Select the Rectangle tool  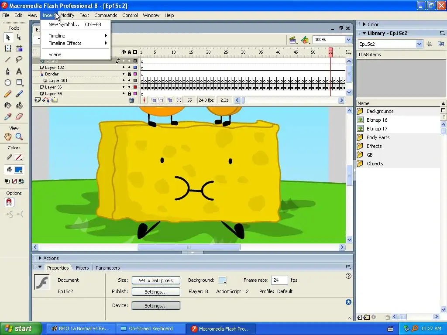pyautogui.click(x=19, y=82)
